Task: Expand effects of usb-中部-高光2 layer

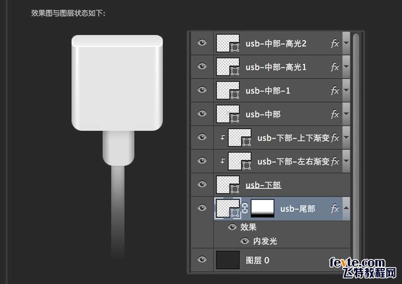Action: click(346, 43)
